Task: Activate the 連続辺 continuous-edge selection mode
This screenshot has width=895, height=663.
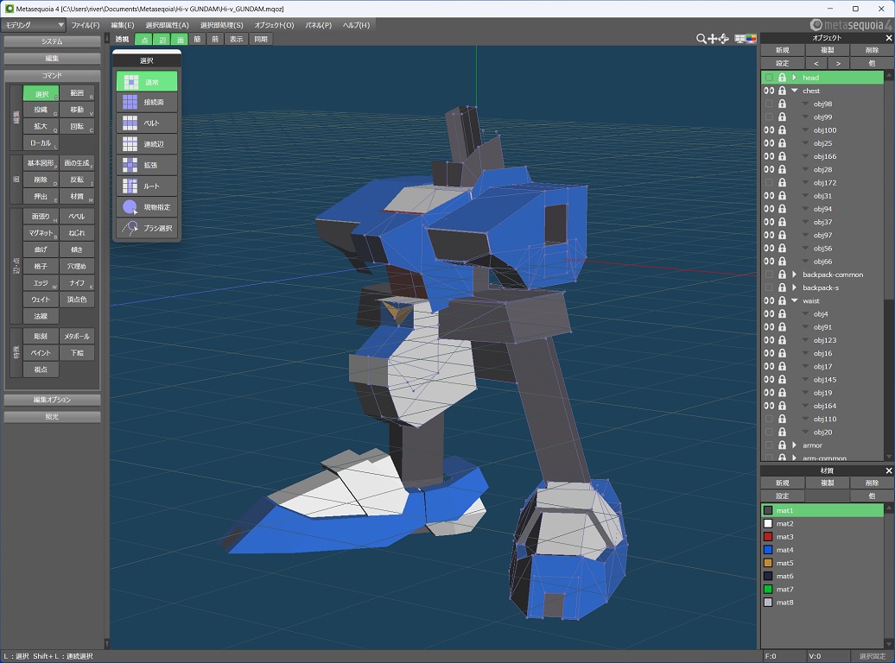Action: click(147, 144)
